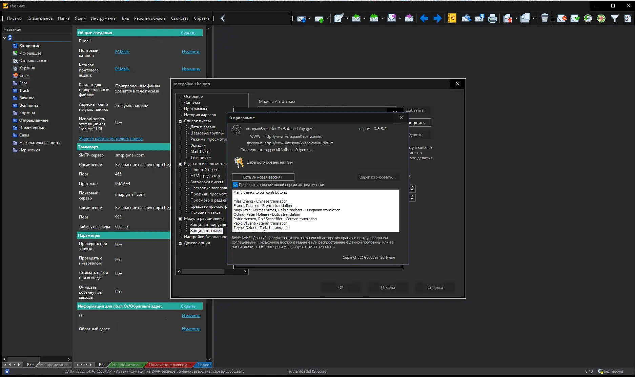Viewport: 635px width, 377px height.
Task: Click the Move to Folder icon
Action: (x=508, y=18)
